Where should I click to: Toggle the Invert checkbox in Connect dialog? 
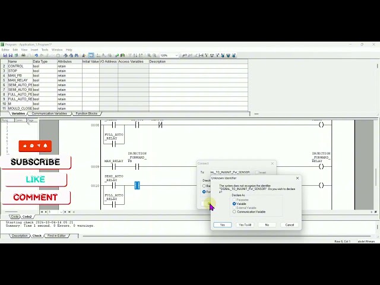(x=257, y=172)
